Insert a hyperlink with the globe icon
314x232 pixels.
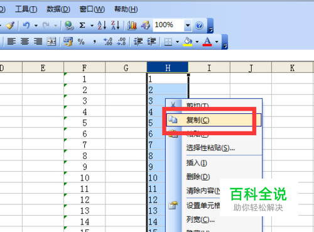69,25
